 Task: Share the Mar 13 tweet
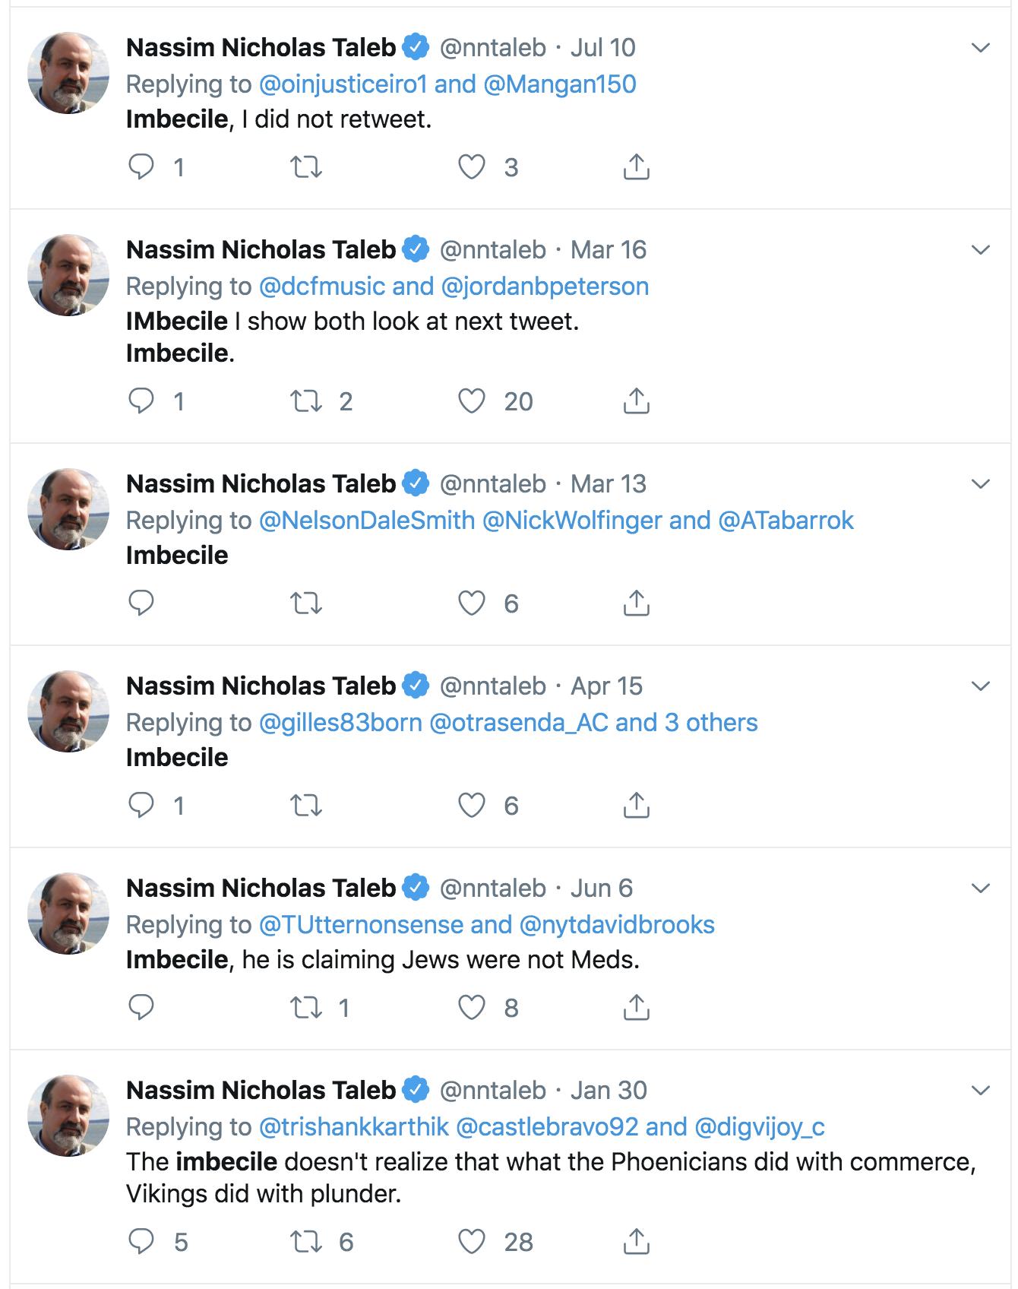tap(636, 603)
